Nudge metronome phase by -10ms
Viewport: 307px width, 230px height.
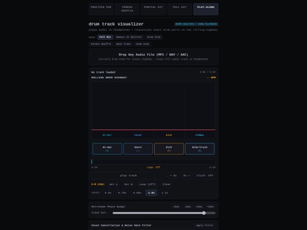[188, 207]
